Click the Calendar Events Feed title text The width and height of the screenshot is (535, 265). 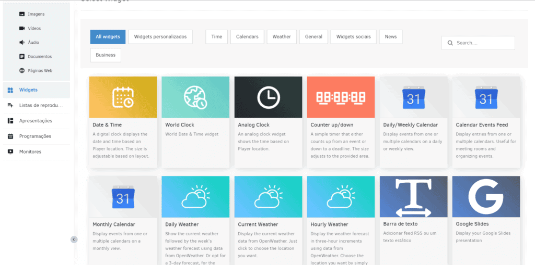[482, 125]
